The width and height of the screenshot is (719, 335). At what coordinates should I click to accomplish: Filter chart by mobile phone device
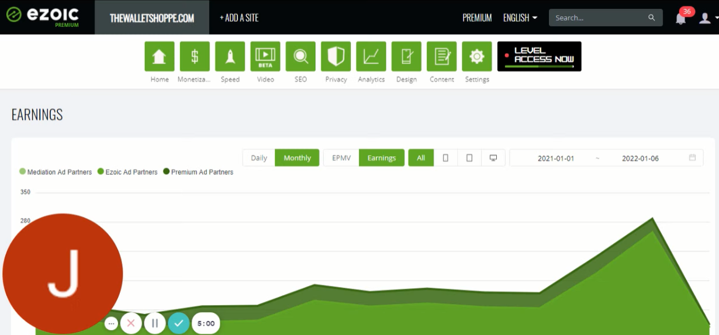(445, 158)
